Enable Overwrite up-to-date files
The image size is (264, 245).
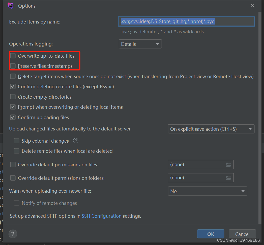point(13,56)
